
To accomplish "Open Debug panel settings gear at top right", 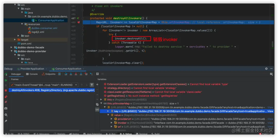I will (266, 69).
